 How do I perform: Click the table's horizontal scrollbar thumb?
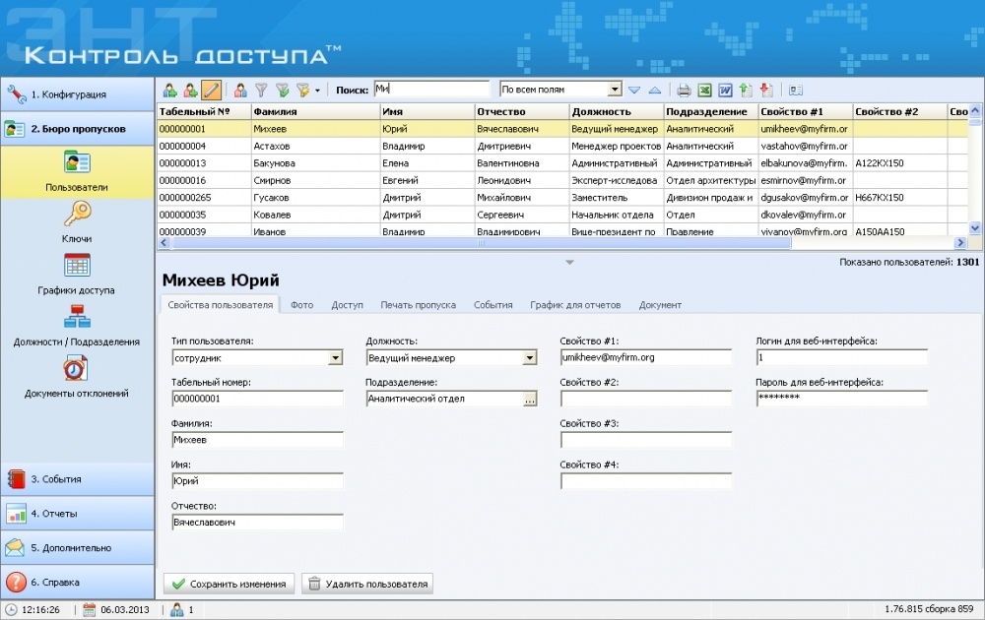pyautogui.click(x=481, y=242)
